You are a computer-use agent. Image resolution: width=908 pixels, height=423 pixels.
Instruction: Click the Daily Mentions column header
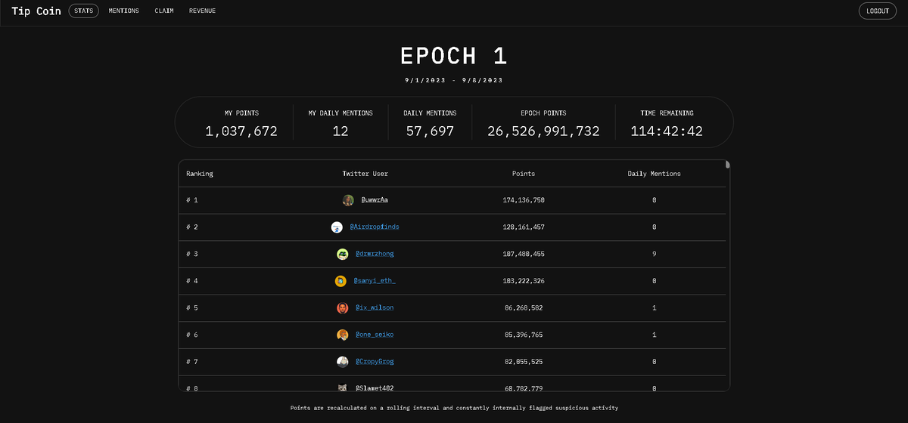click(655, 174)
